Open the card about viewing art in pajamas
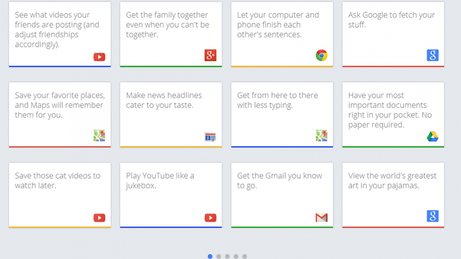 pyautogui.click(x=393, y=195)
